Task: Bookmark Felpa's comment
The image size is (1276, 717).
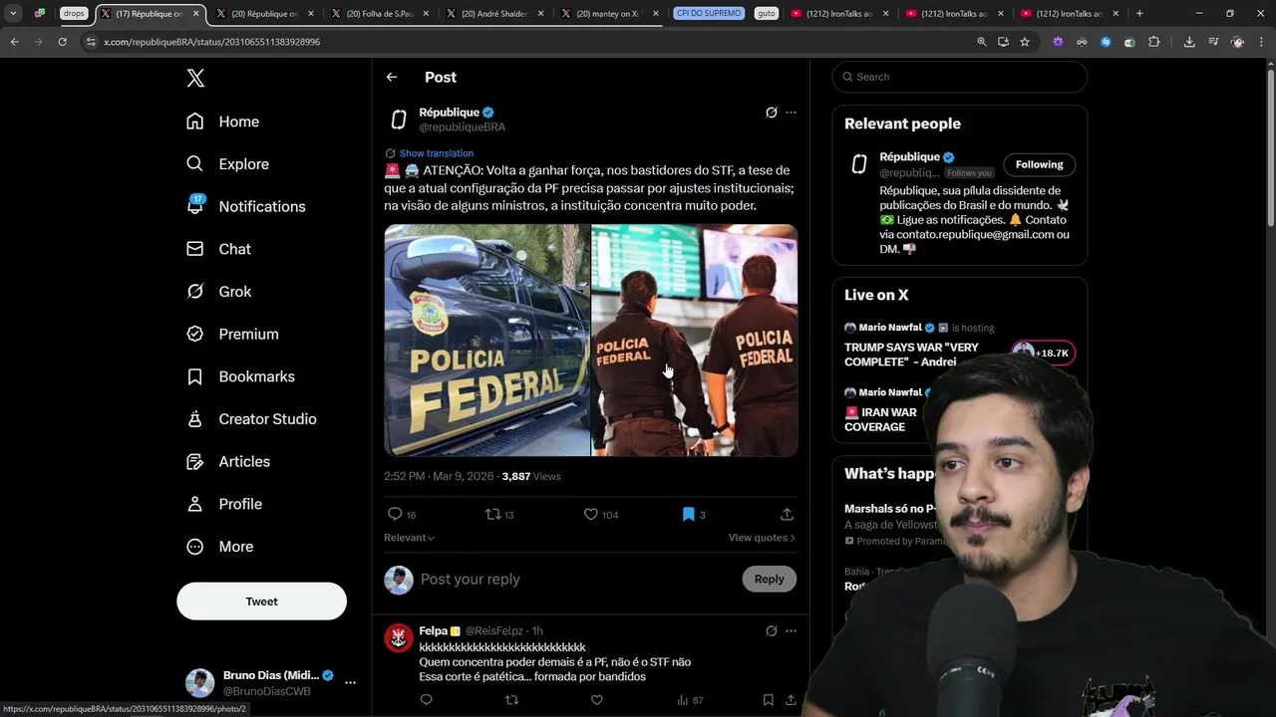Action: [x=768, y=700]
